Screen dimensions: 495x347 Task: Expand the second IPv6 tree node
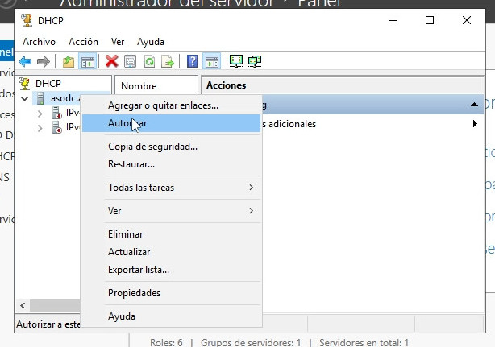[40, 128]
